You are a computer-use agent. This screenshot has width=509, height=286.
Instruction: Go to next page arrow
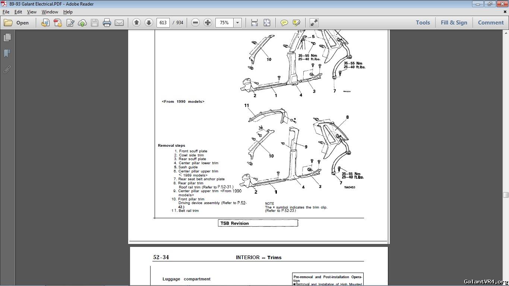(x=149, y=23)
